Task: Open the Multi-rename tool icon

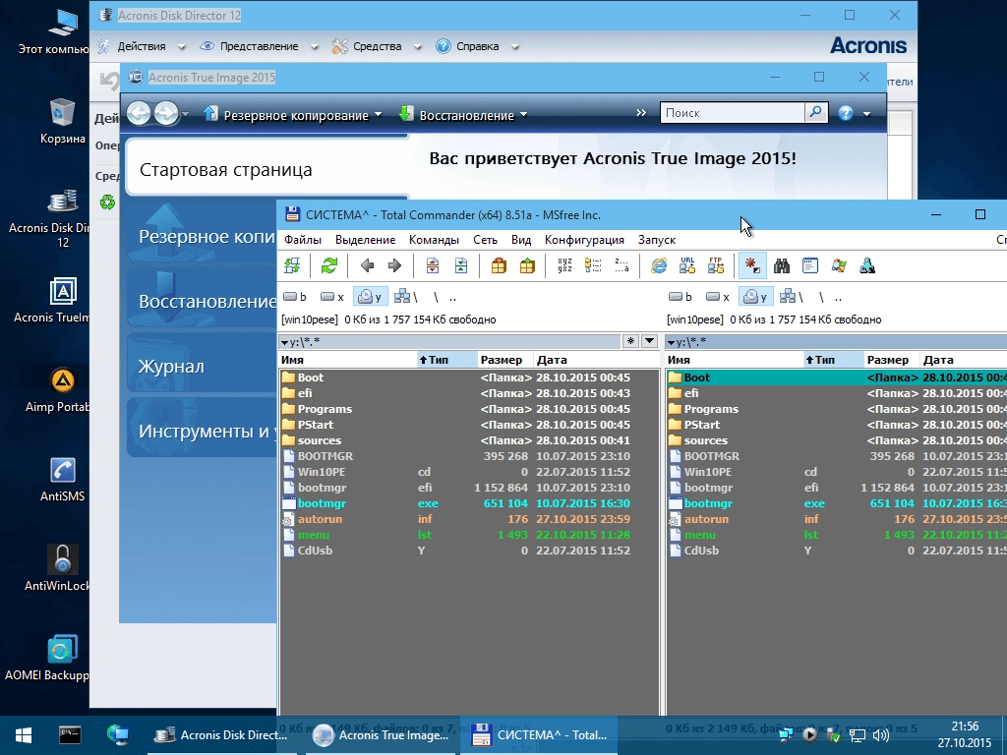Action: click(x=564, y=265)
